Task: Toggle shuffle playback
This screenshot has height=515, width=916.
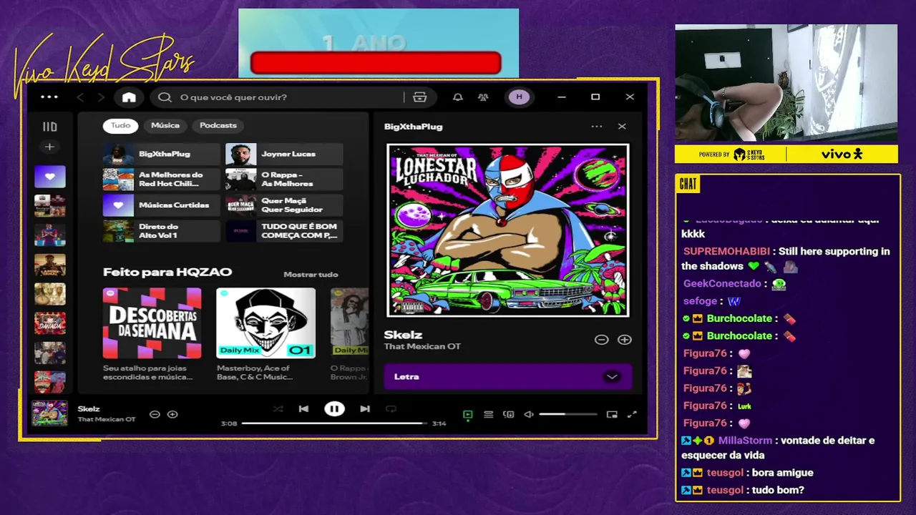Action: 278,409
